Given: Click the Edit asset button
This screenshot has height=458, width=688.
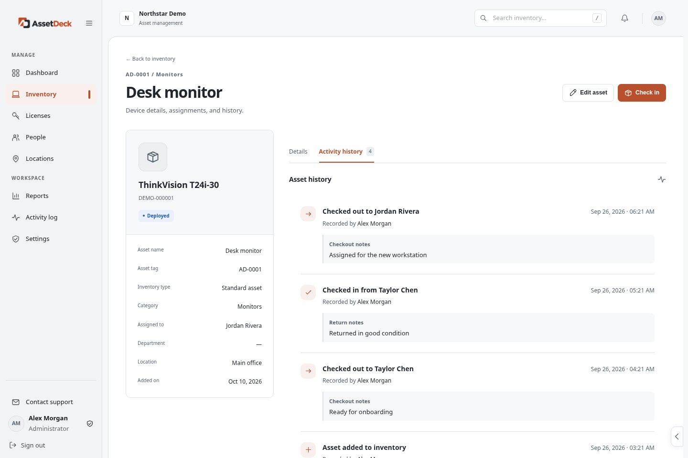Looking at the screenshot, I should pyautogui.click(x=588, y=93).
